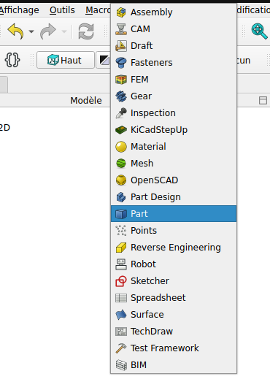270x390 pixels.
Task: Click the zoom magnifier view icon
Action: pos(259,31)
